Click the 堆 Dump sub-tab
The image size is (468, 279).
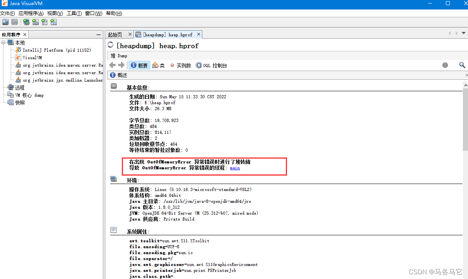click(x=119, y=56)
